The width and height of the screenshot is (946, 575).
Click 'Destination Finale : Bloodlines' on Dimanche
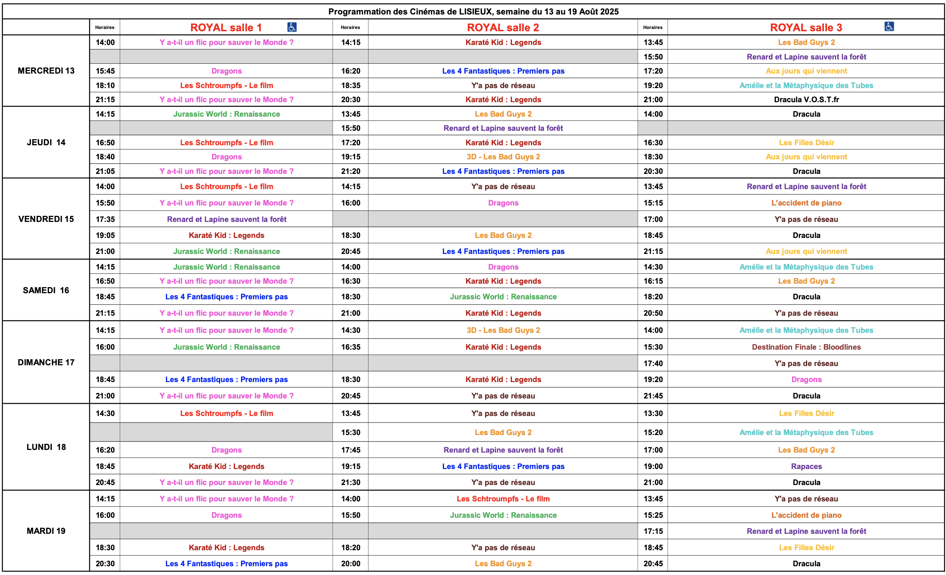coord(806,347)
